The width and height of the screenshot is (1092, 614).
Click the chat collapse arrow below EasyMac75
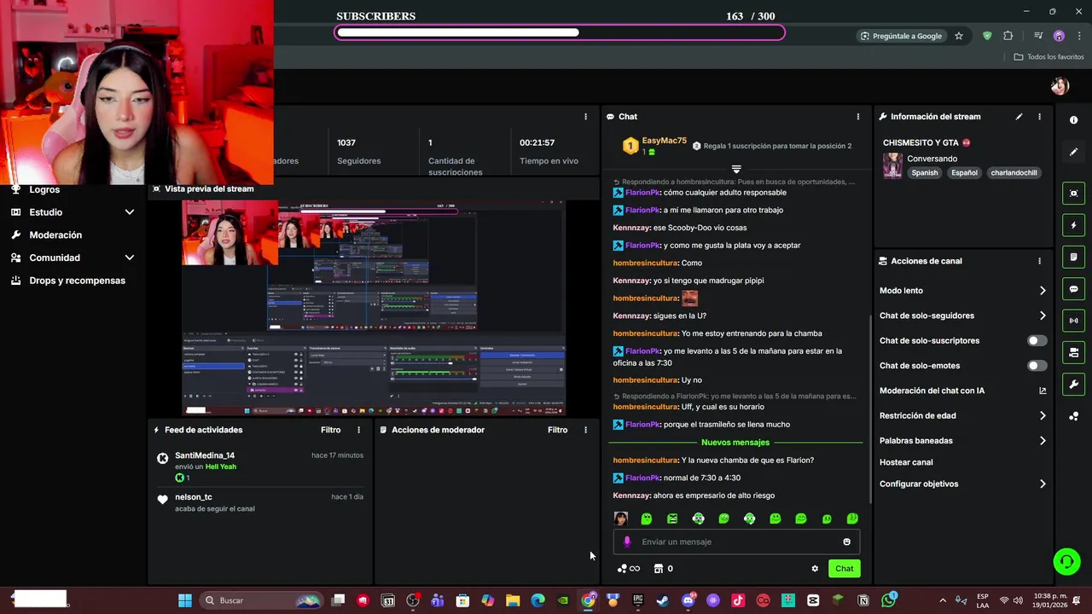(736, 169)
